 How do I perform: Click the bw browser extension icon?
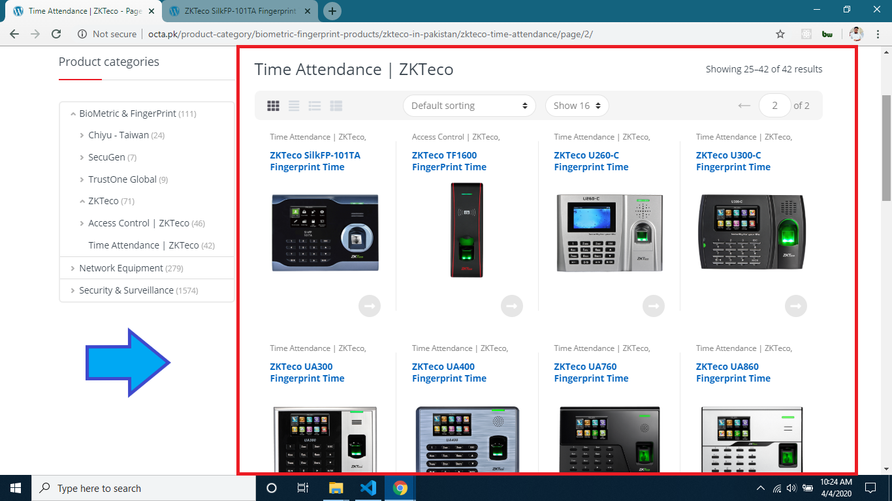pyautogui.click(x=827, y=34)
